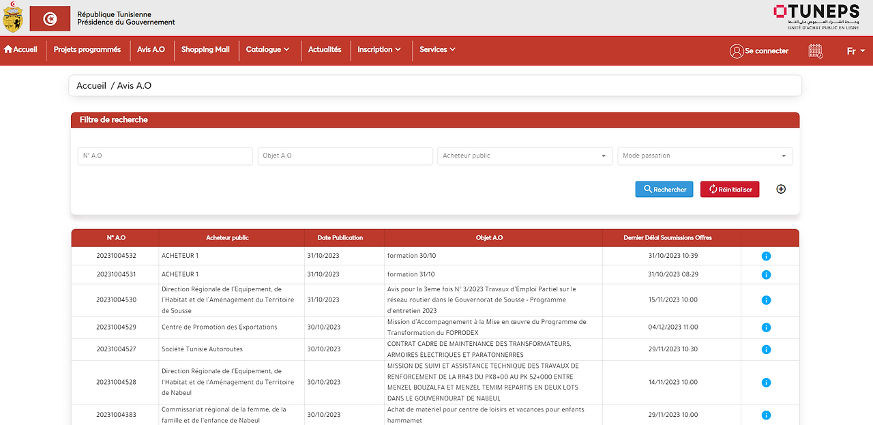This screenshot has height=425, width=873.
Task: Open the Mode passation dropdown
Action: [705, 156]
